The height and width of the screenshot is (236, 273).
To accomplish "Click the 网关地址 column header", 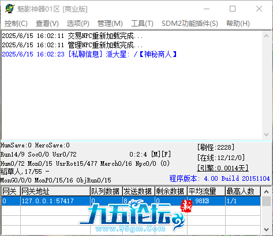I will tap(55, 191).
